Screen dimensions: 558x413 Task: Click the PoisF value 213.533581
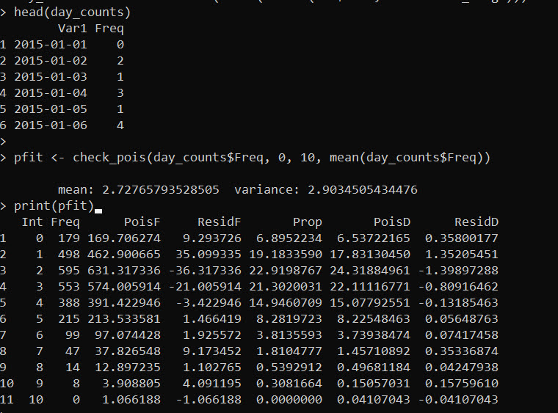point(124,319)
